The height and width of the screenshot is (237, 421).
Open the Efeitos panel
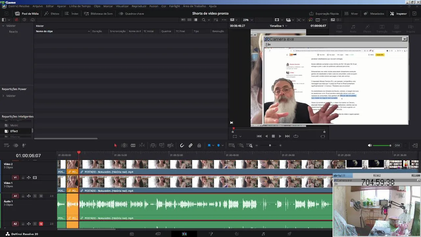52,13
